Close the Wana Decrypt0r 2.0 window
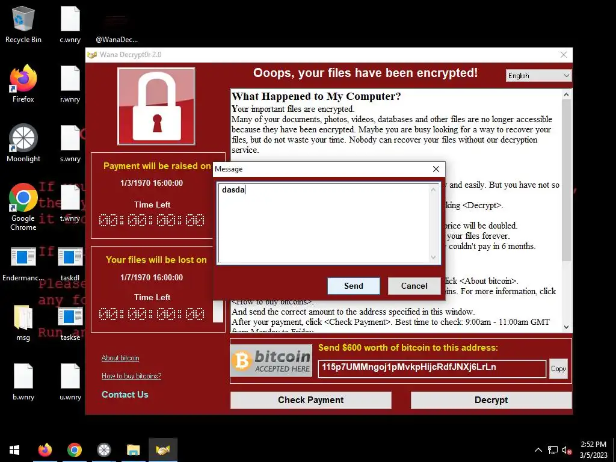The width and height of the screenshot is (616, 462). click(x=563, y=55)
